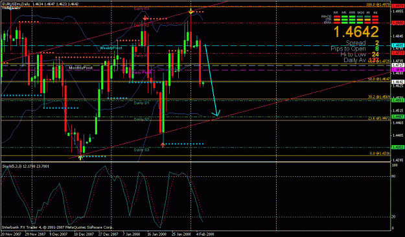Click the yellow down-arrow at the February high
Image resolution: width=405 pixels, height=237 pixels.
coord(191,11)
